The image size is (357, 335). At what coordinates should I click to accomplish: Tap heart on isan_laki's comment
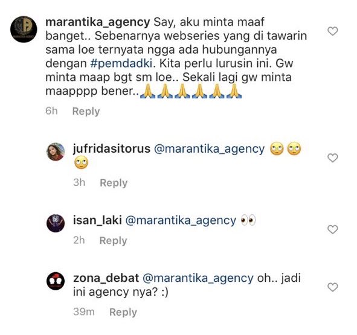(x=332, y=229)
